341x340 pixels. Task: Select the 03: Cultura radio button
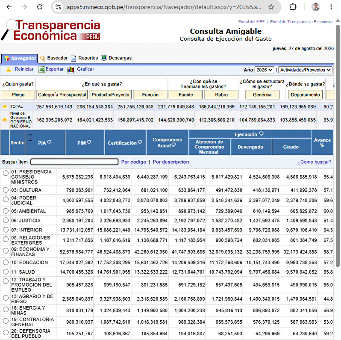(6, 190)
